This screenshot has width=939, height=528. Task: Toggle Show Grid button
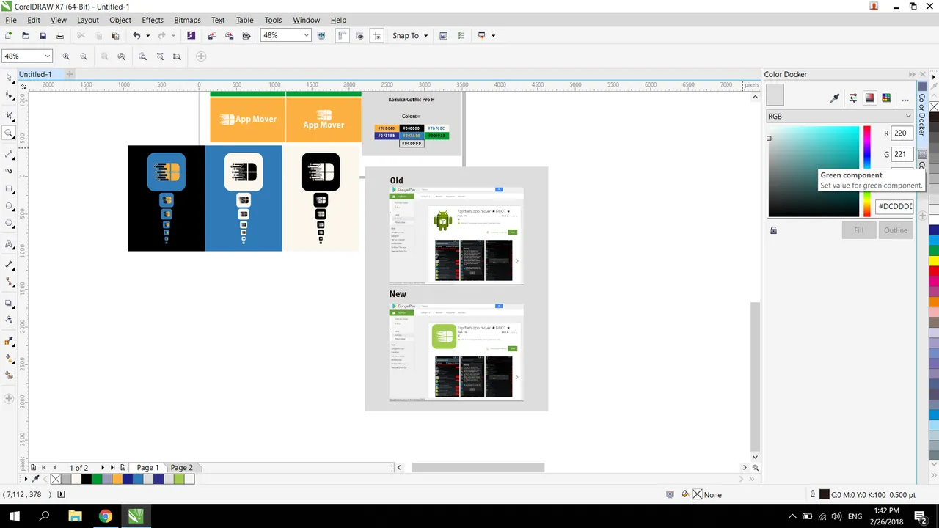pyautogui.click(x=359, y=35)
